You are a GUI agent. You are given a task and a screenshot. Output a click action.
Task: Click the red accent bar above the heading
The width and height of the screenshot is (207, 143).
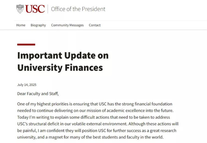[26, 45]
